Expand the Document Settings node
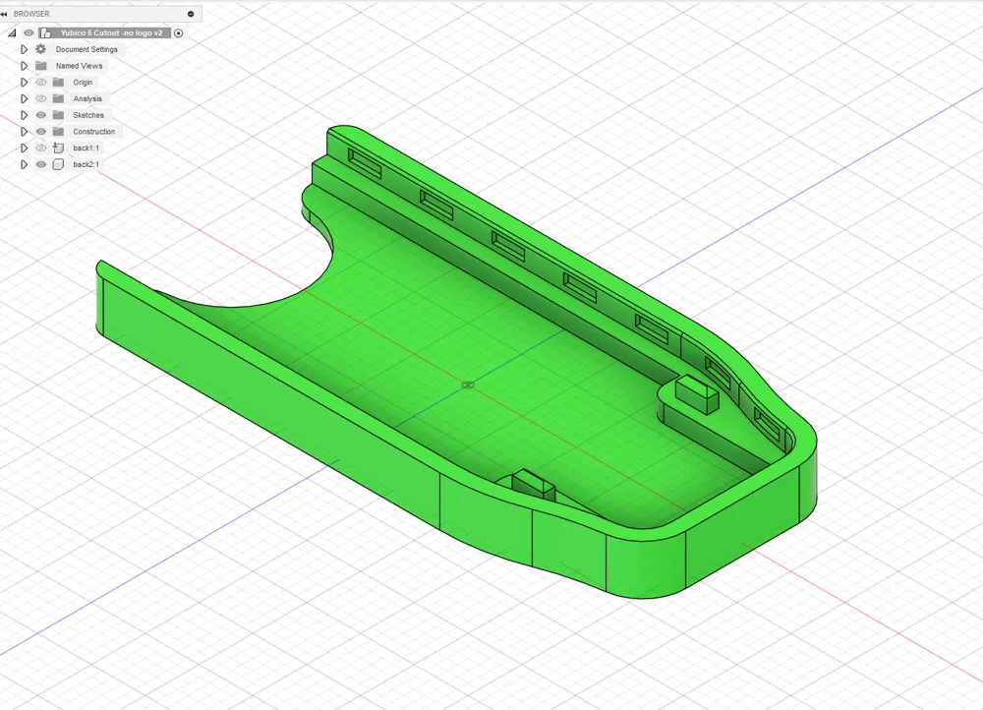This screenshot has height=710, width=983. 24,49
